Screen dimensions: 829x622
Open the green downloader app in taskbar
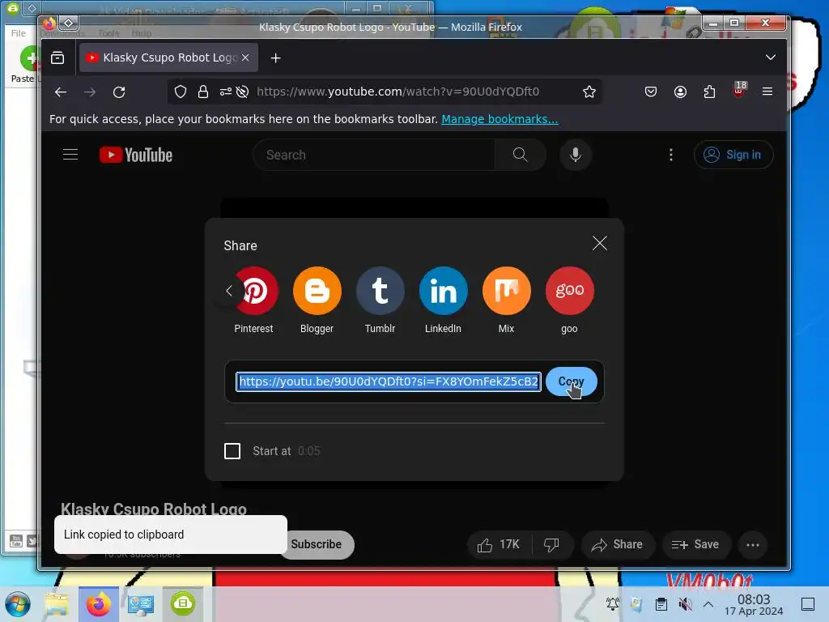point(182,604)
